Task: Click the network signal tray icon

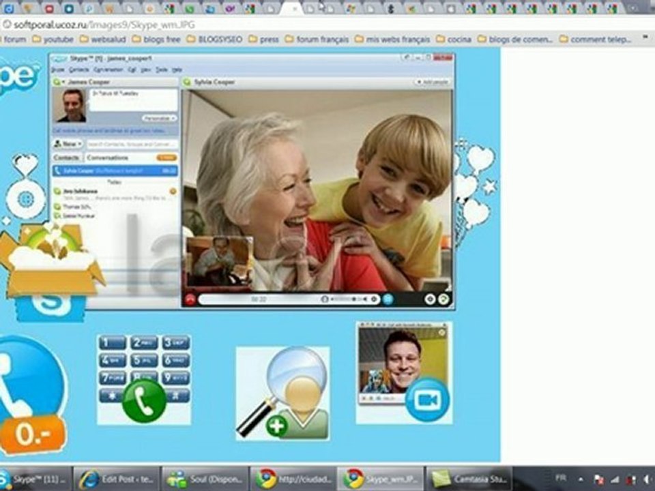Action: click(615, 479)
